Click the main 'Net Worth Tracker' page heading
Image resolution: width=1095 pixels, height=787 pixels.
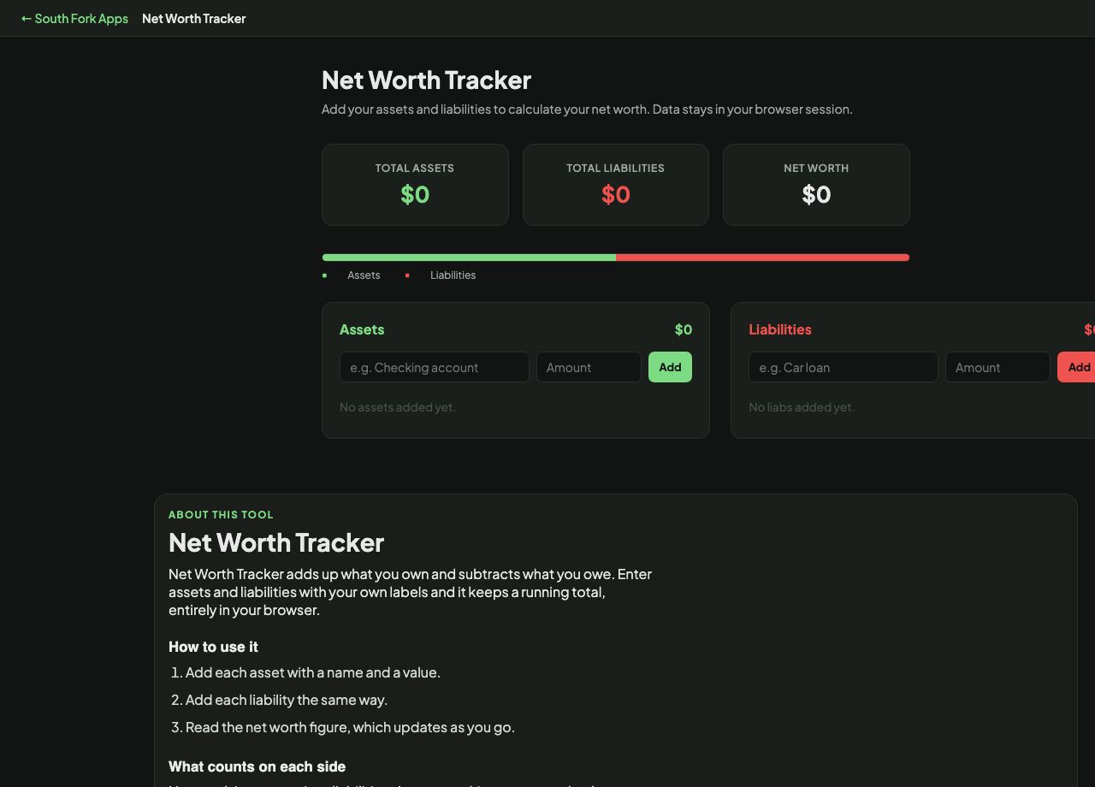(426, 80)
